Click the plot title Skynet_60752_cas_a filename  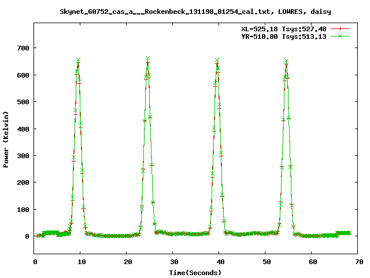click(x=195, y=12)
